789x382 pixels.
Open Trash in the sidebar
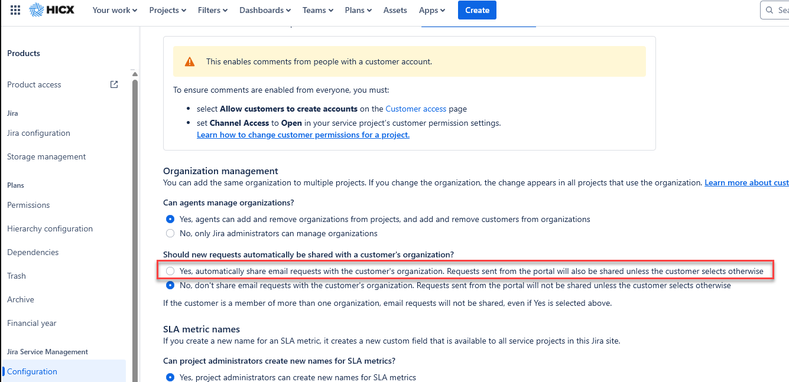[17, 276]
